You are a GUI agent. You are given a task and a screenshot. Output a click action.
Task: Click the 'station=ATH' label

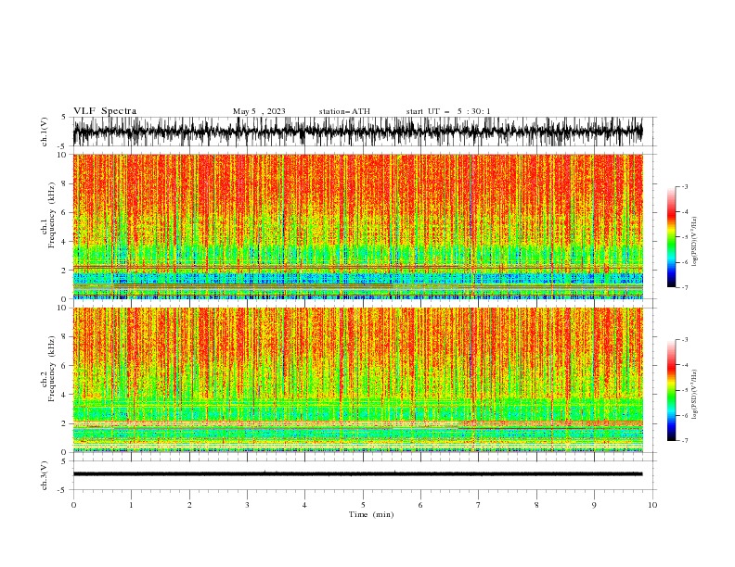point(344,111)
